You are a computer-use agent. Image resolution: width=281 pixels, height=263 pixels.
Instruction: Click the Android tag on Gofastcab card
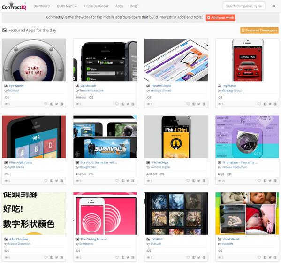pos(81,97)
